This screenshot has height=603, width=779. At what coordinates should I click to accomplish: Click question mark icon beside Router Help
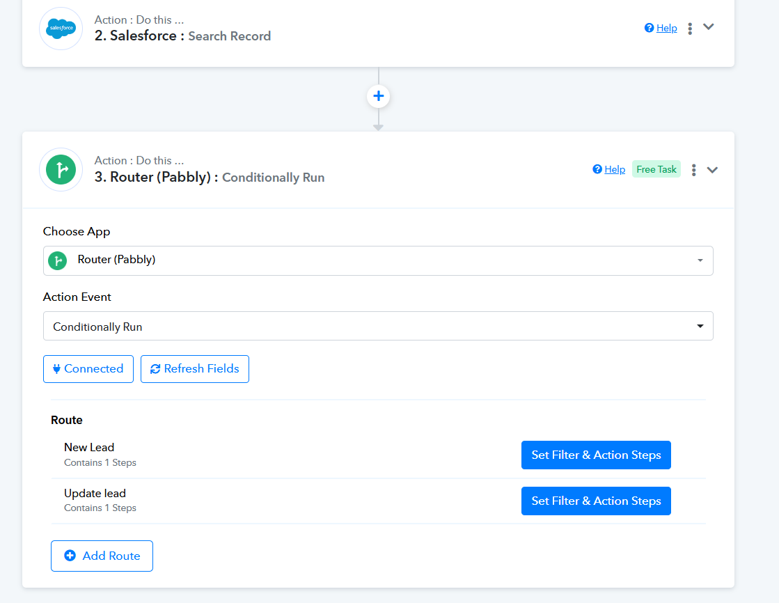tap(597, 169)
